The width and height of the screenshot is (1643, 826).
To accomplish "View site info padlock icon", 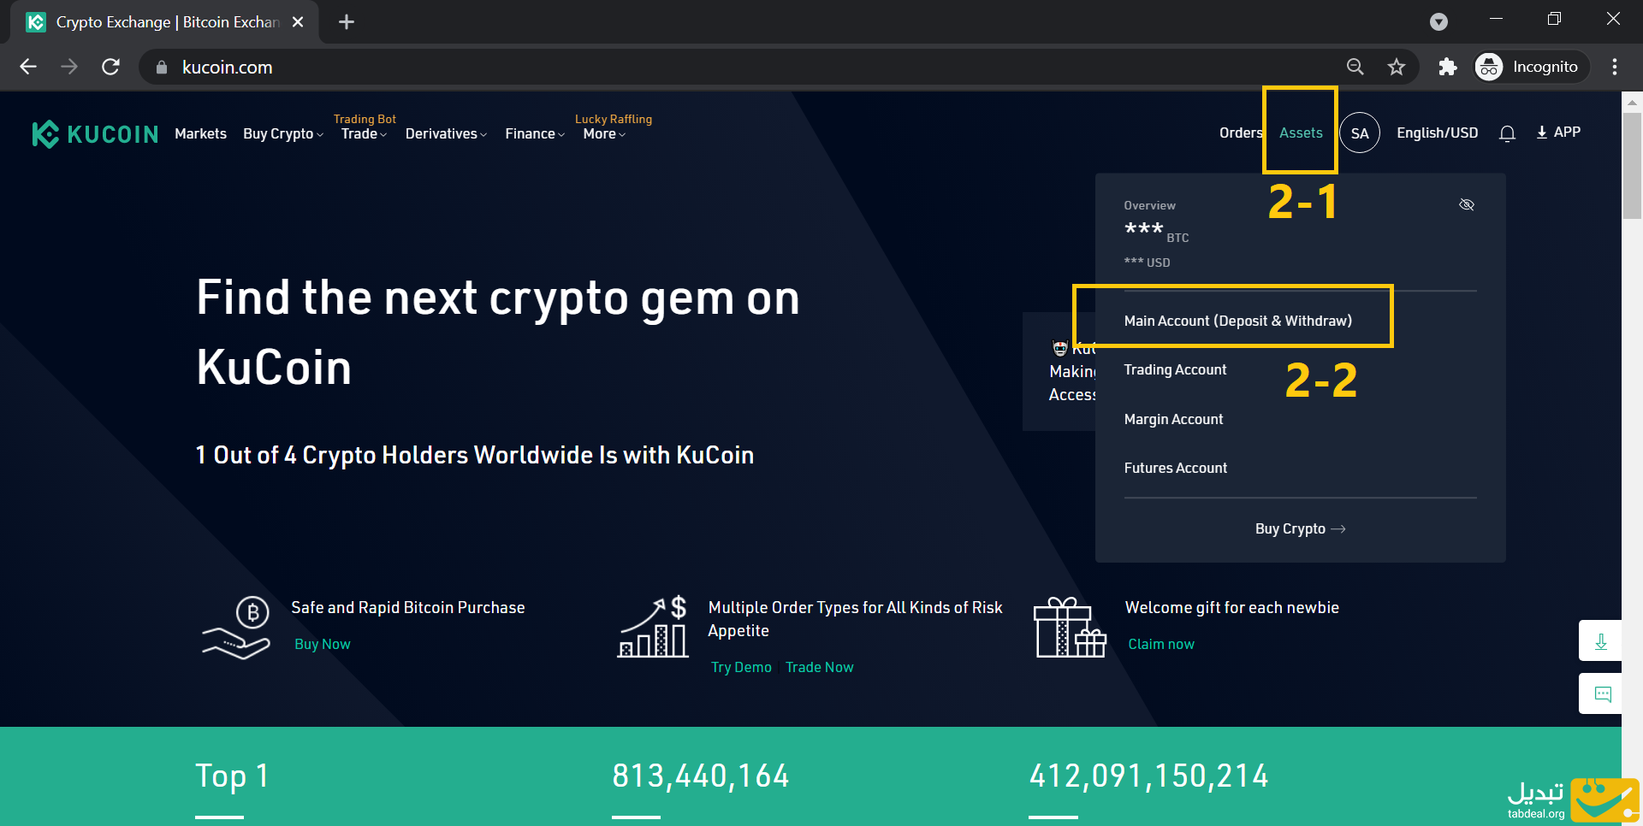I will (x=161, y=67).
